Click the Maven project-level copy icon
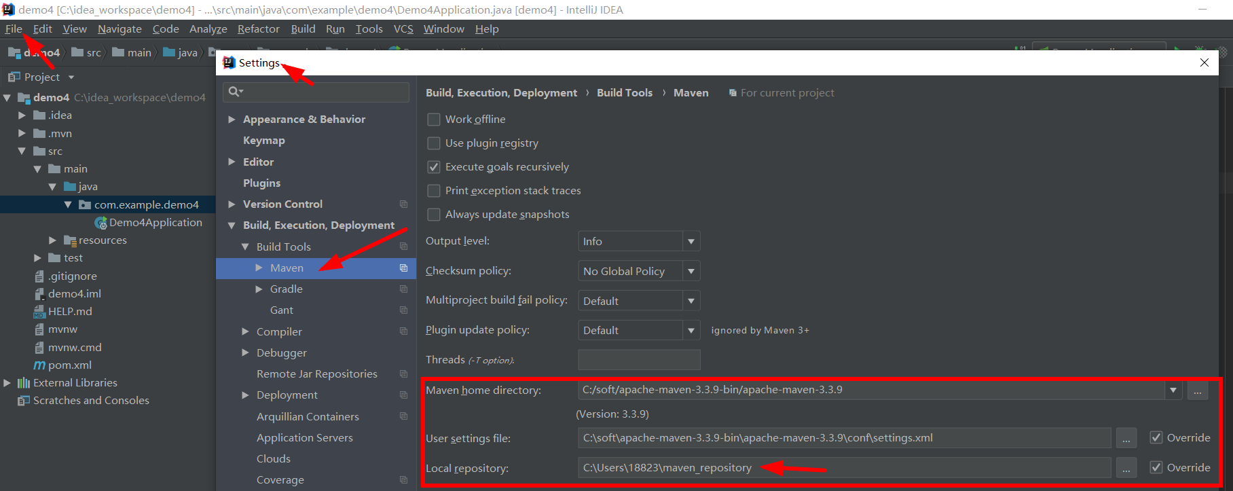1233x491 pixels. tap(403, 268)
